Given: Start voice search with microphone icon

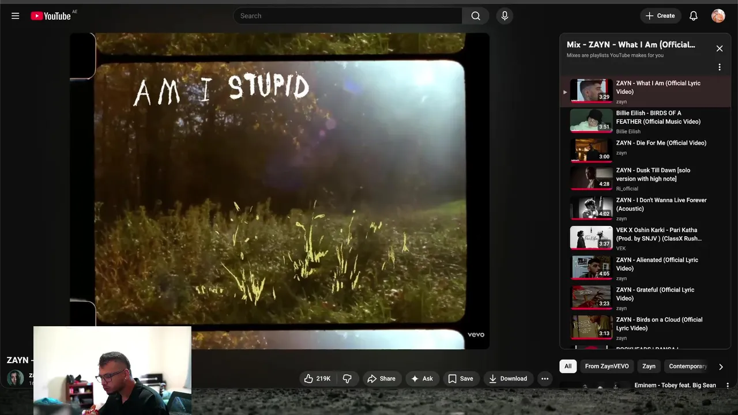Looking at the screenshot, I should [504, 16].
